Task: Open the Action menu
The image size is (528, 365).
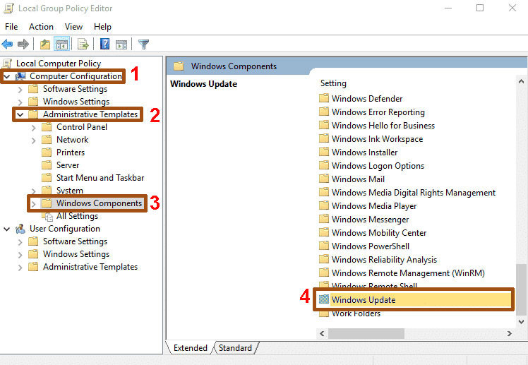Action: (41, 27)
